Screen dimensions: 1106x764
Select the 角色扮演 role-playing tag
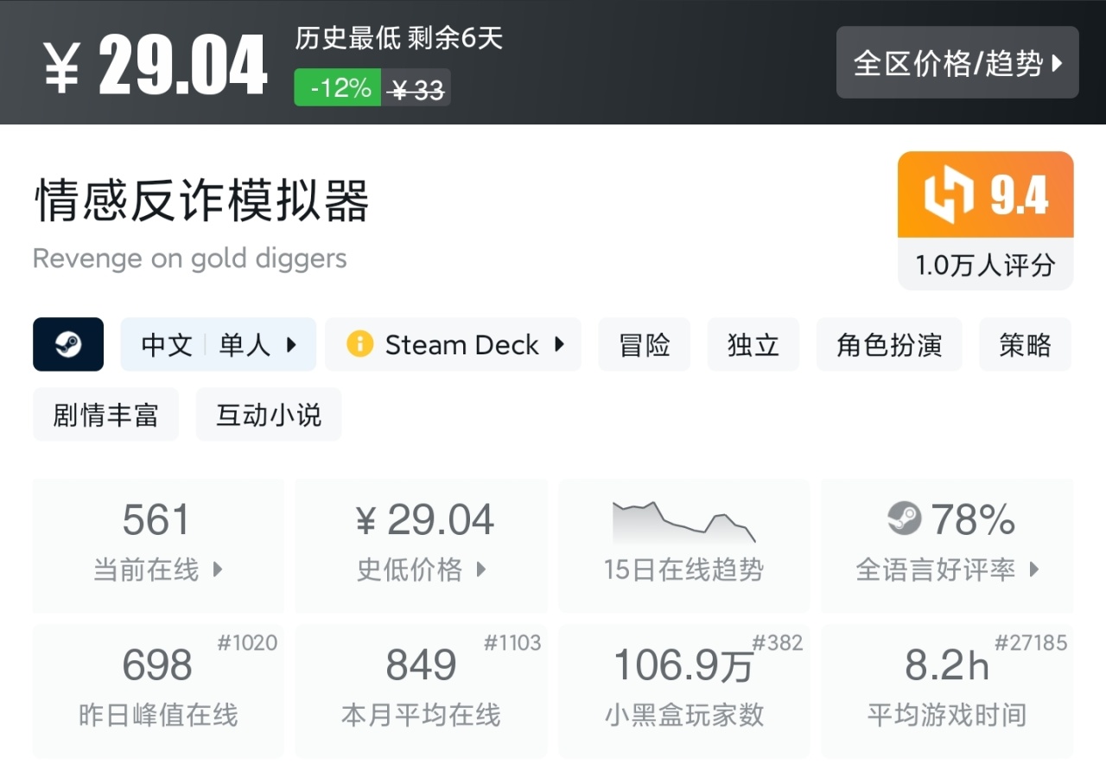point(889,345)
